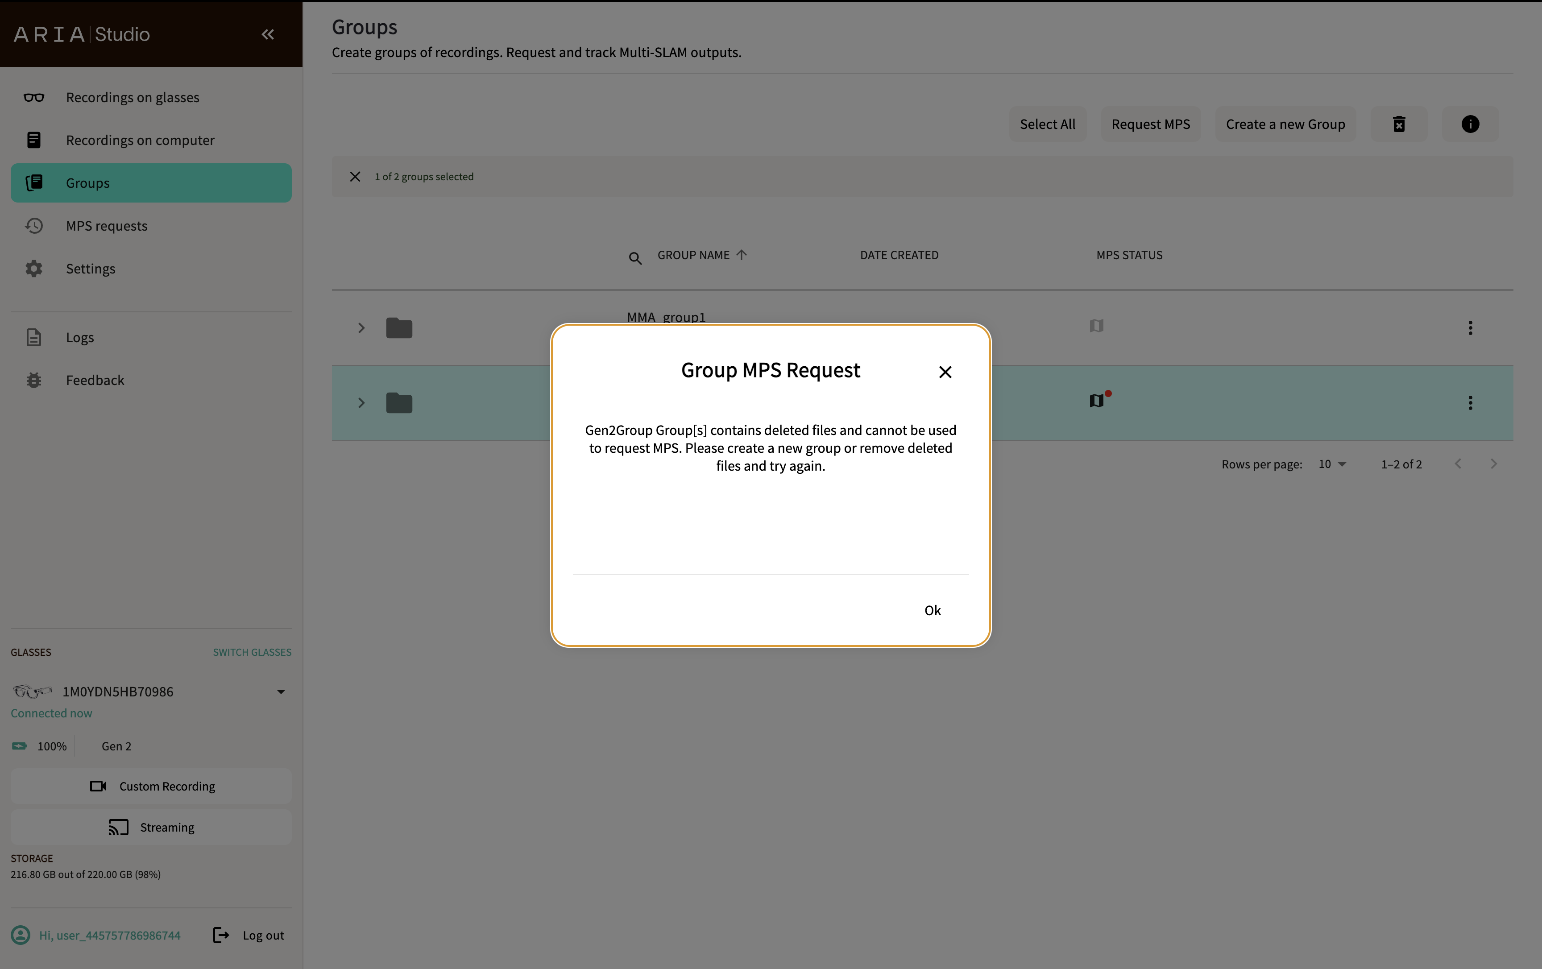Click the bug icon beside Feedback
Screen dimensions: 1542x969
[34, 381]
